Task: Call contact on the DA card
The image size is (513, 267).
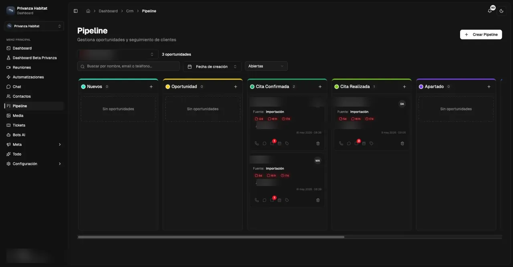Action: [341, 144]
